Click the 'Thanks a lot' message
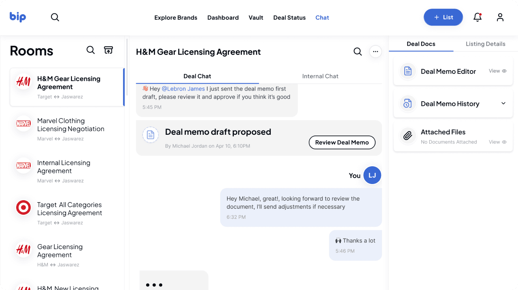518x290 pixels. click(x=355, y=245)
